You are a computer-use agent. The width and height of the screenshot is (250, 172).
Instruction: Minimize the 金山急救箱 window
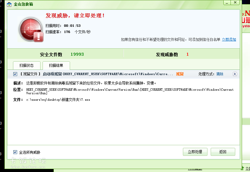click(x=227, y=2)
